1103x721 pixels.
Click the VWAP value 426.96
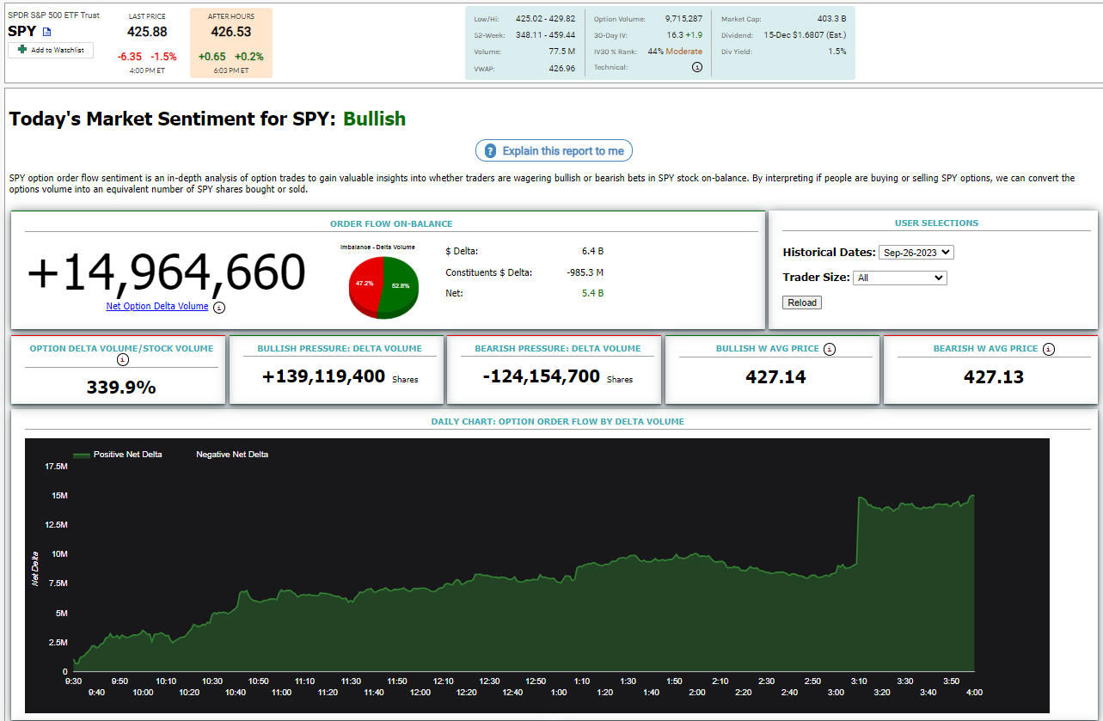coord(561,68)
